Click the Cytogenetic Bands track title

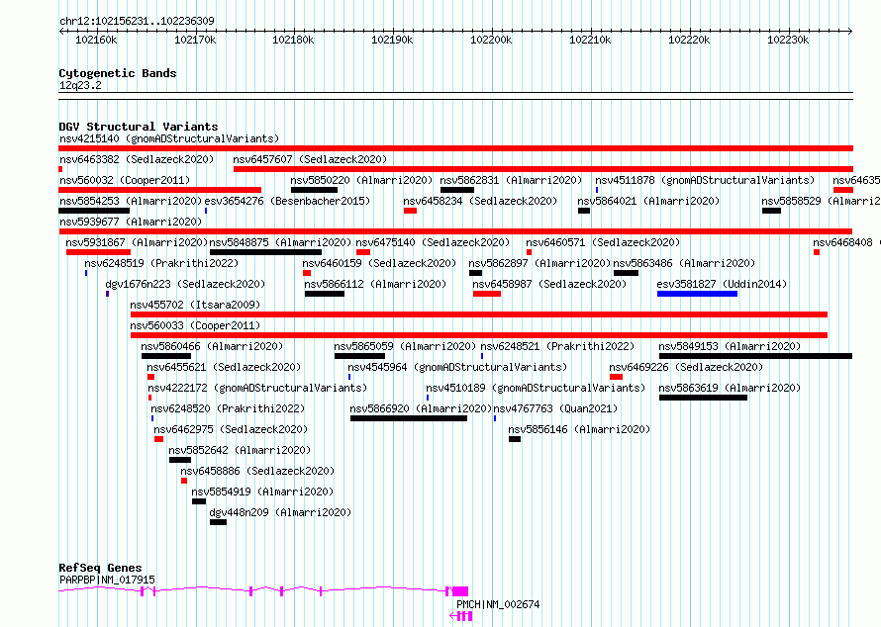coord(118,73)
